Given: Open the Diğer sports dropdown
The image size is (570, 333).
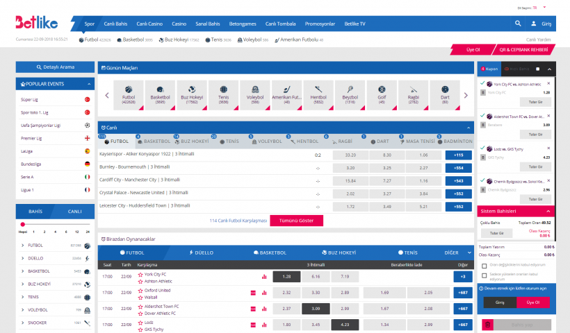Looking at the screenshot, I should point(457,253).
